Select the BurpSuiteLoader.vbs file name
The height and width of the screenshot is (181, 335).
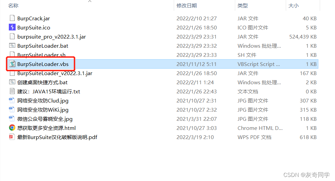[x=43, y=64]
